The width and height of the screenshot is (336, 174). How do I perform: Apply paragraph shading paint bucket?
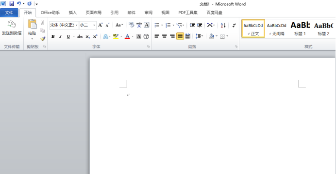[x=211, y=36]
